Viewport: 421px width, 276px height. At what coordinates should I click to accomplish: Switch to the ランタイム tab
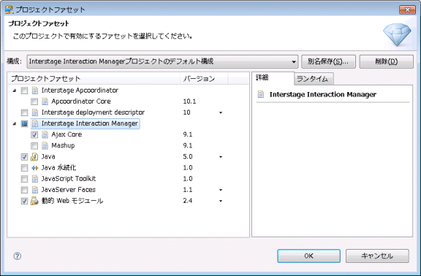[314, 79]
